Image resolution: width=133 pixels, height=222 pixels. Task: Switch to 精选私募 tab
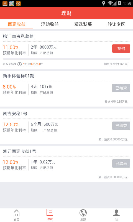click(83, 24)
